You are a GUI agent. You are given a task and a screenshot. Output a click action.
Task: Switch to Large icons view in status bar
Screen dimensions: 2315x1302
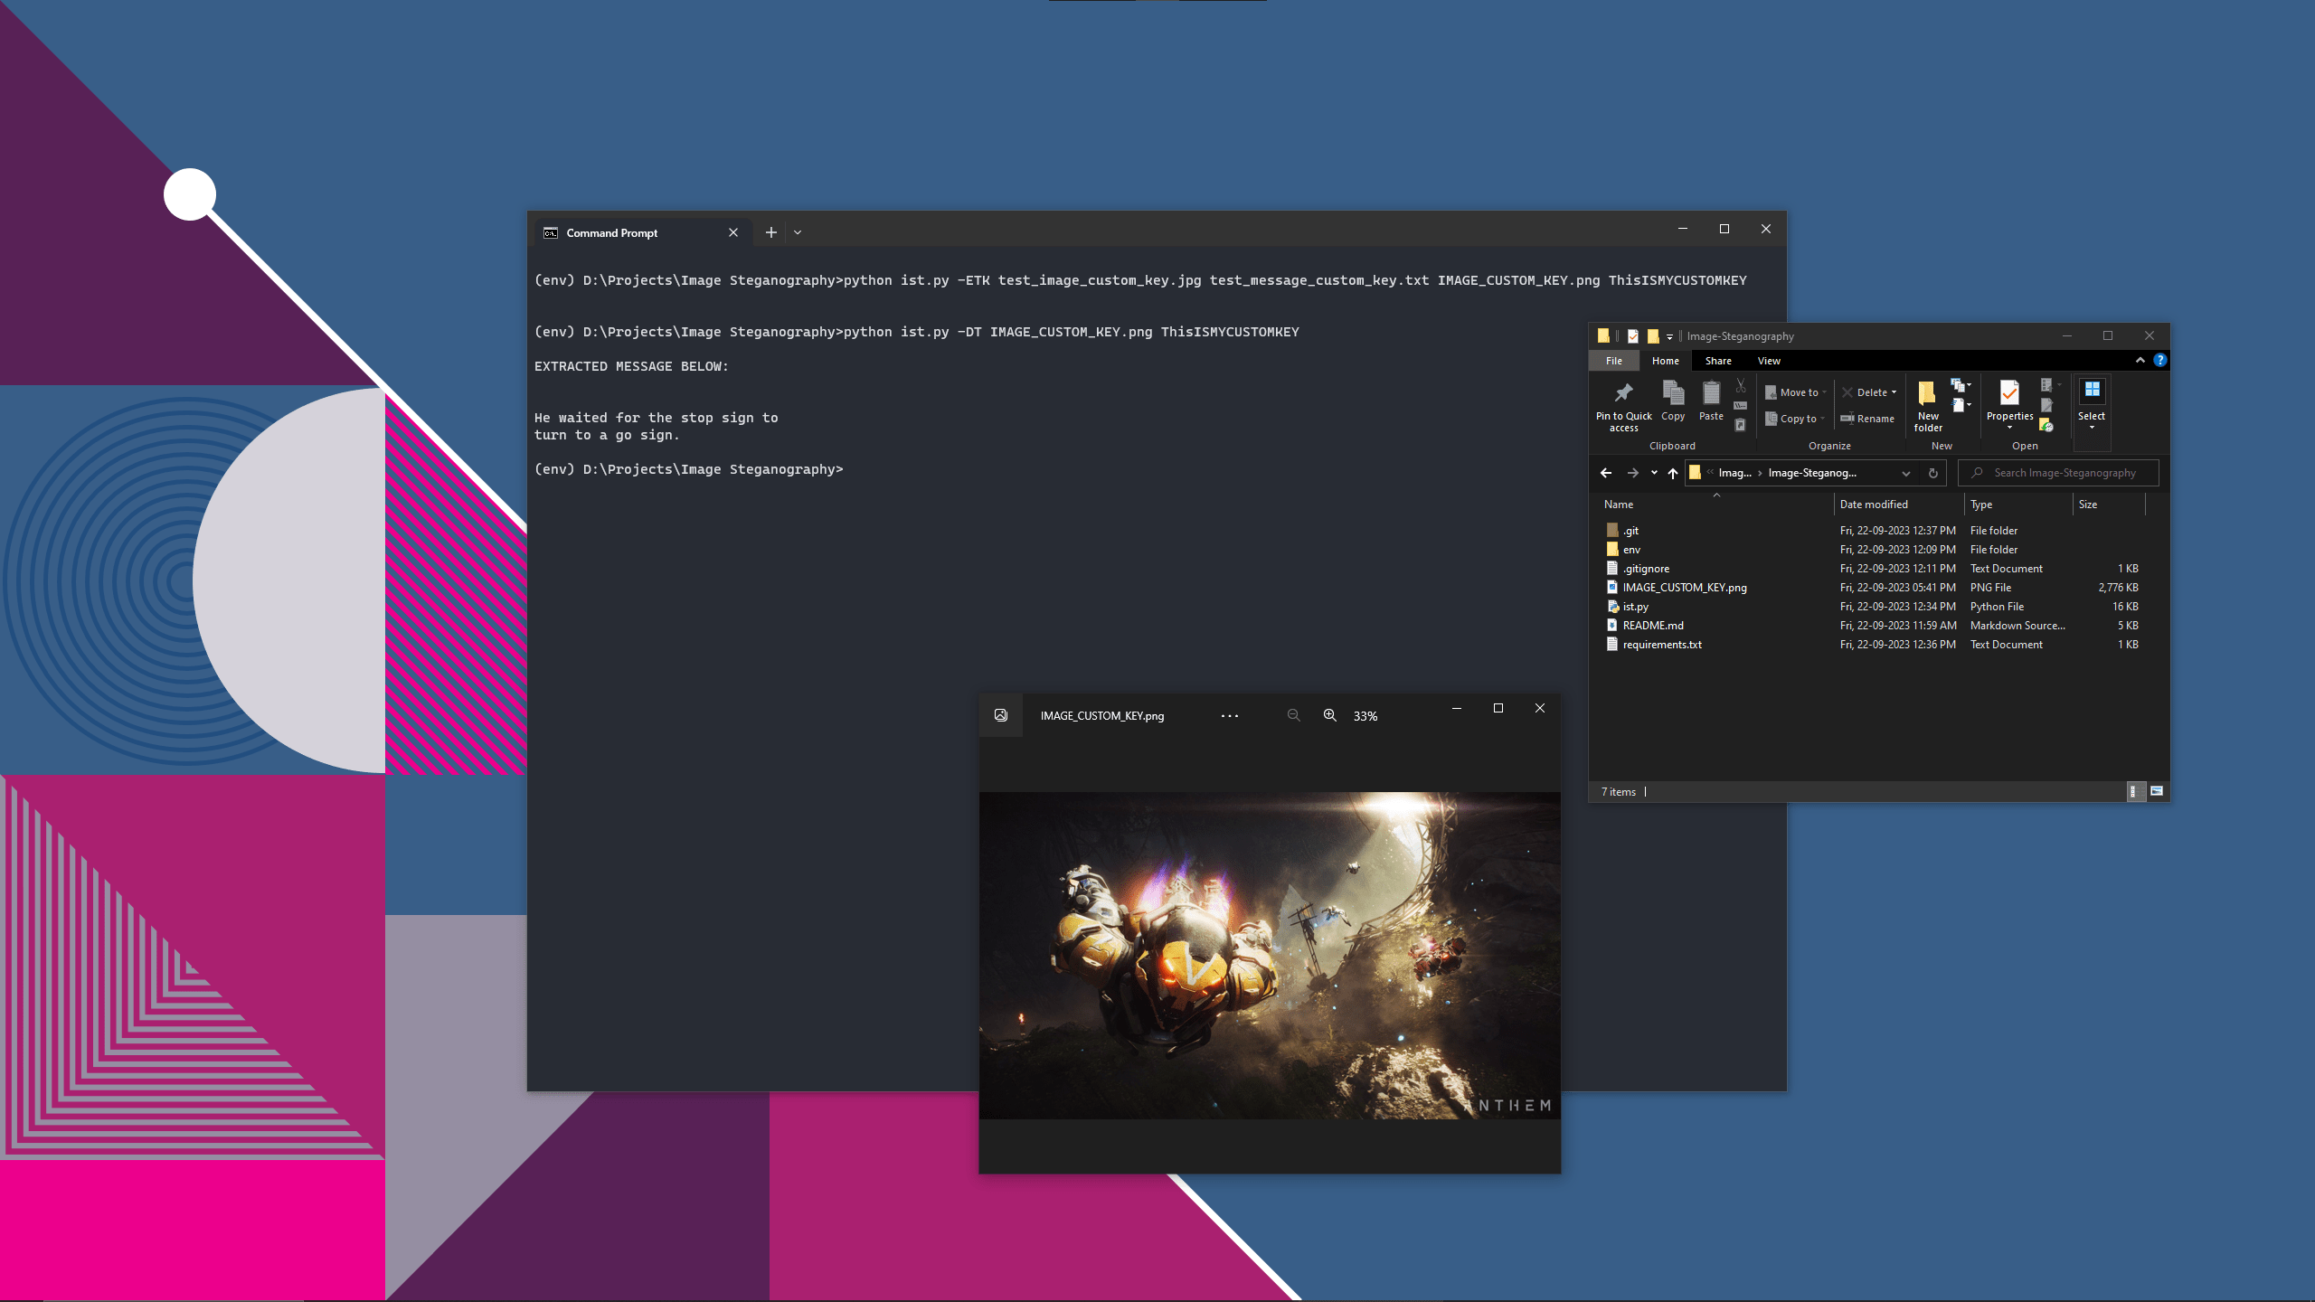[2157, 792]
